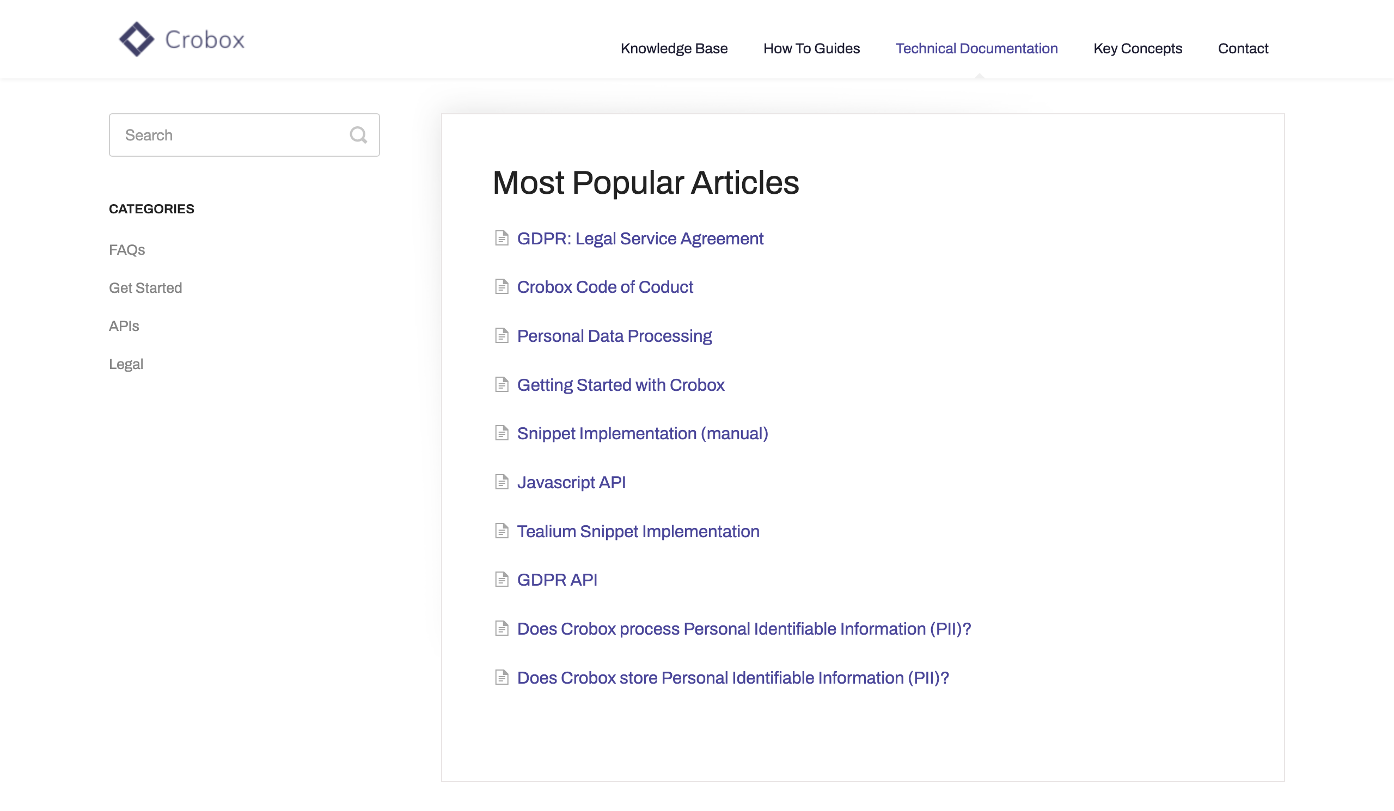Image resolution: width=1394 pixels, height=811 pixels.
Task: Click the search magnifier icon
Action: click(x=358, y=135)
